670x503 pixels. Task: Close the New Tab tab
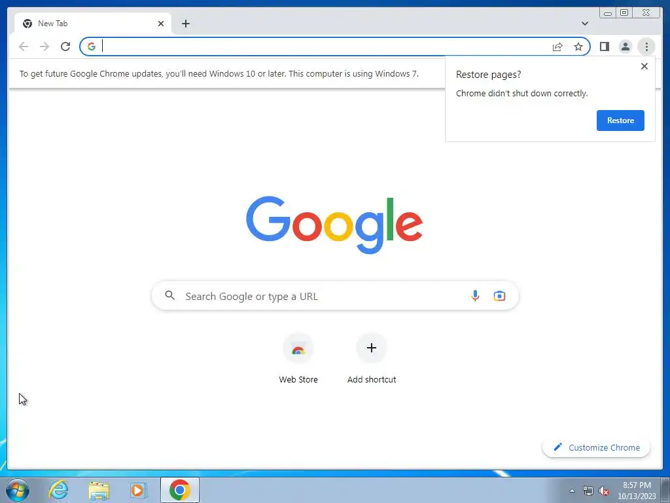pyautogui.click(x=161, y=24)
